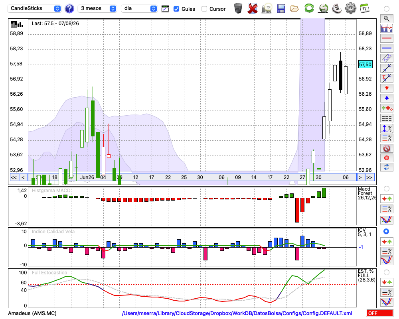Click the blue volume histogram chart icon
The width and height of the screenshot is (399, 319).
(387, 28)
